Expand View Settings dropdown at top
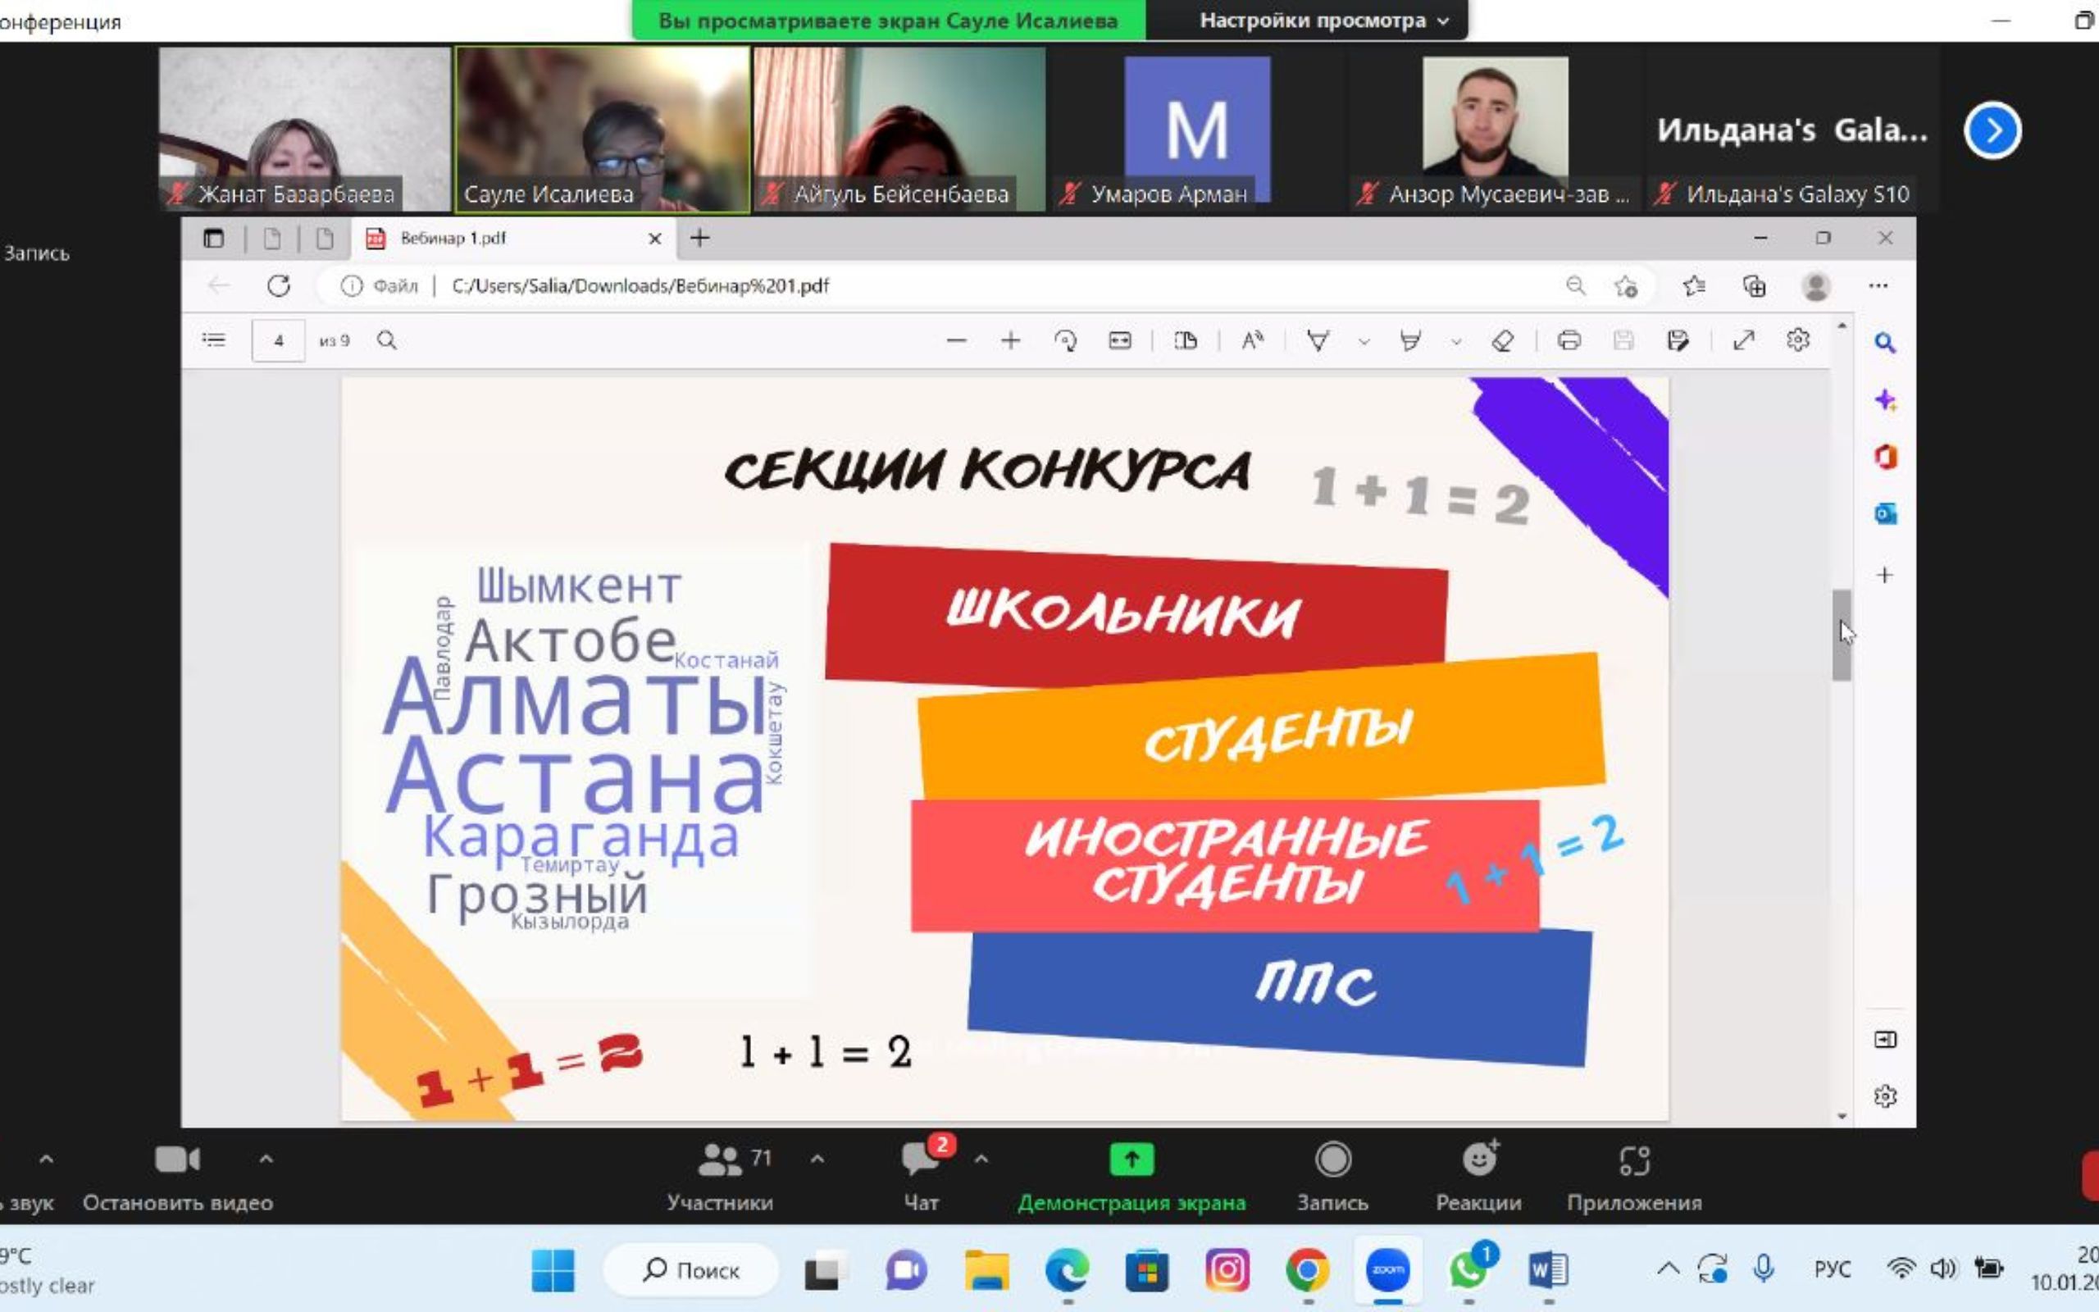This screenshot has height=1312, width=2099. tap(1323, 20)
